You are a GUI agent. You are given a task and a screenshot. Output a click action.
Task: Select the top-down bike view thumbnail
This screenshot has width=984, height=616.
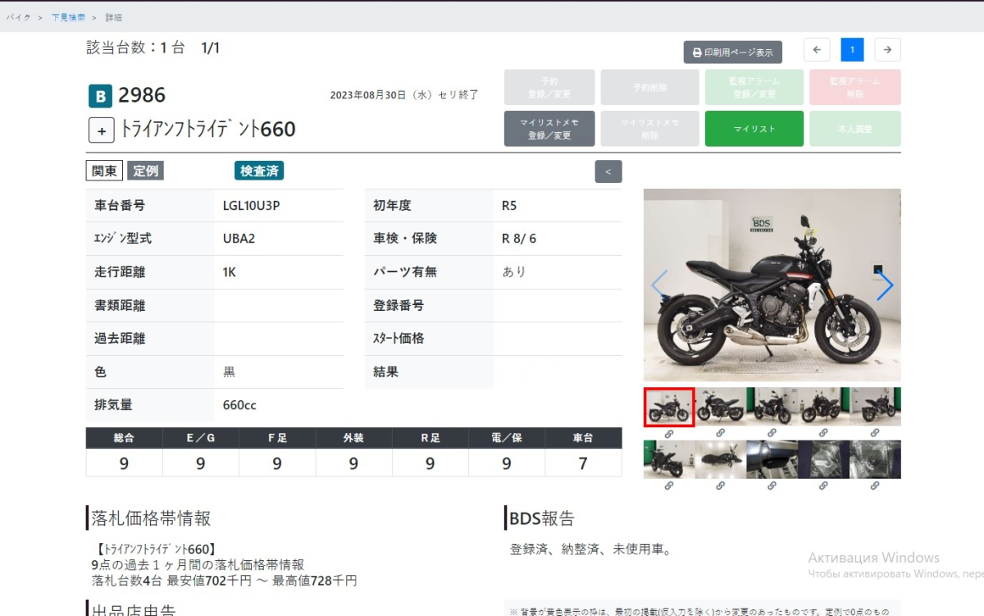coord(721,459)
